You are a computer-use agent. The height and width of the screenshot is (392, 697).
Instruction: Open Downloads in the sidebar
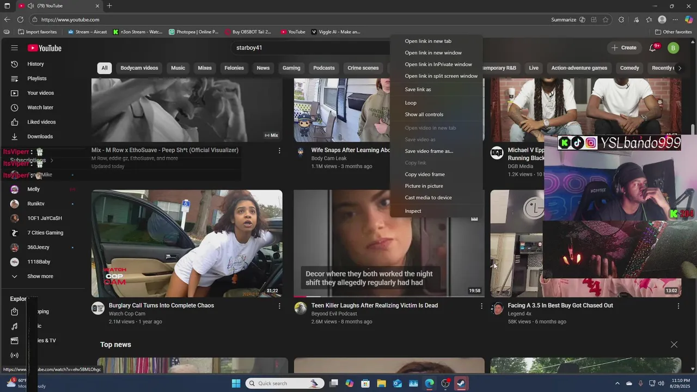[40, 137]
